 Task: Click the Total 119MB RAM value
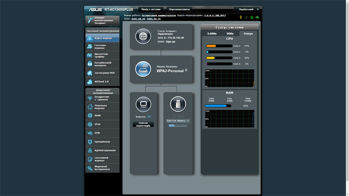point(248,101)
